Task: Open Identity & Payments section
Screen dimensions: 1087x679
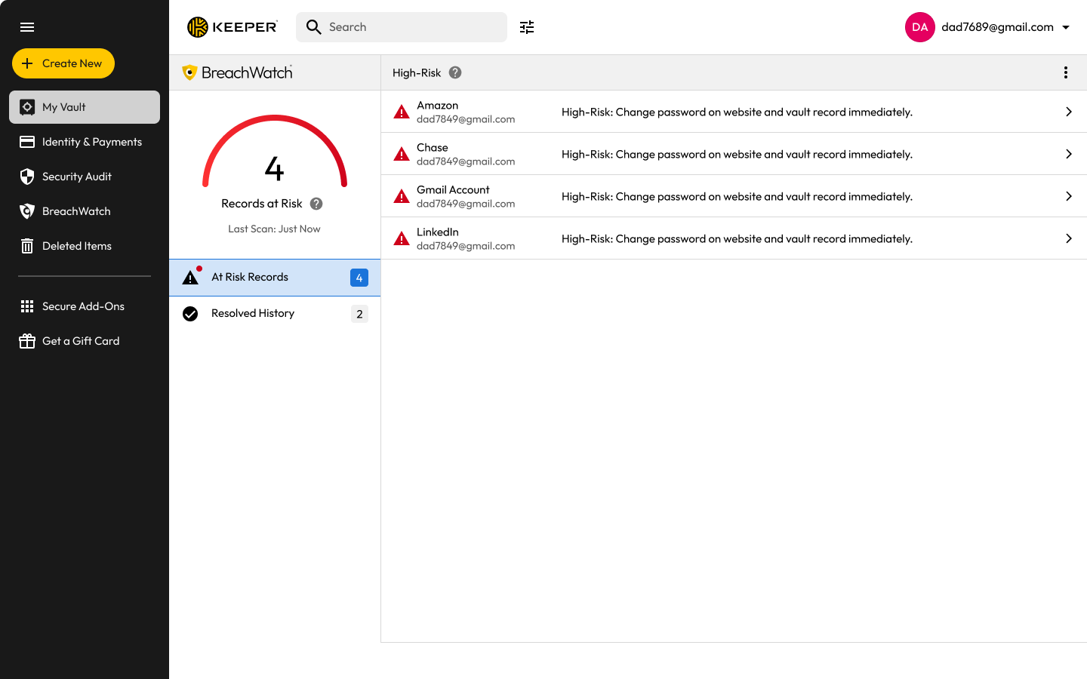Action: point(92,141)
